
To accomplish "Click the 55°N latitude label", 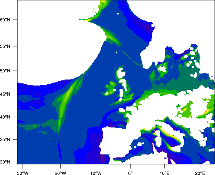I will (x=5, y=46).
